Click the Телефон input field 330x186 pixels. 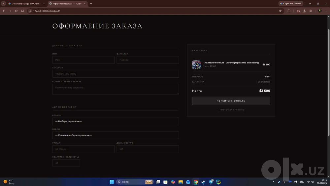[115, 74]
